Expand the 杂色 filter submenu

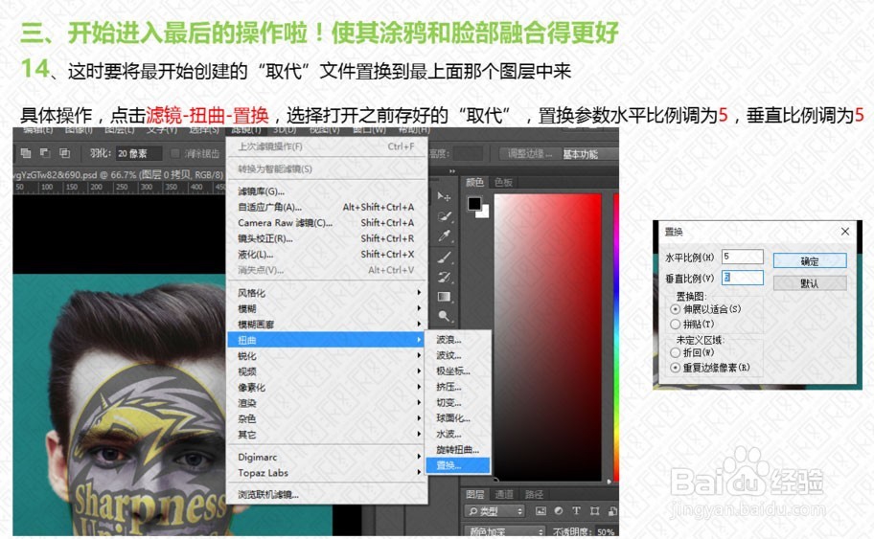327,418
